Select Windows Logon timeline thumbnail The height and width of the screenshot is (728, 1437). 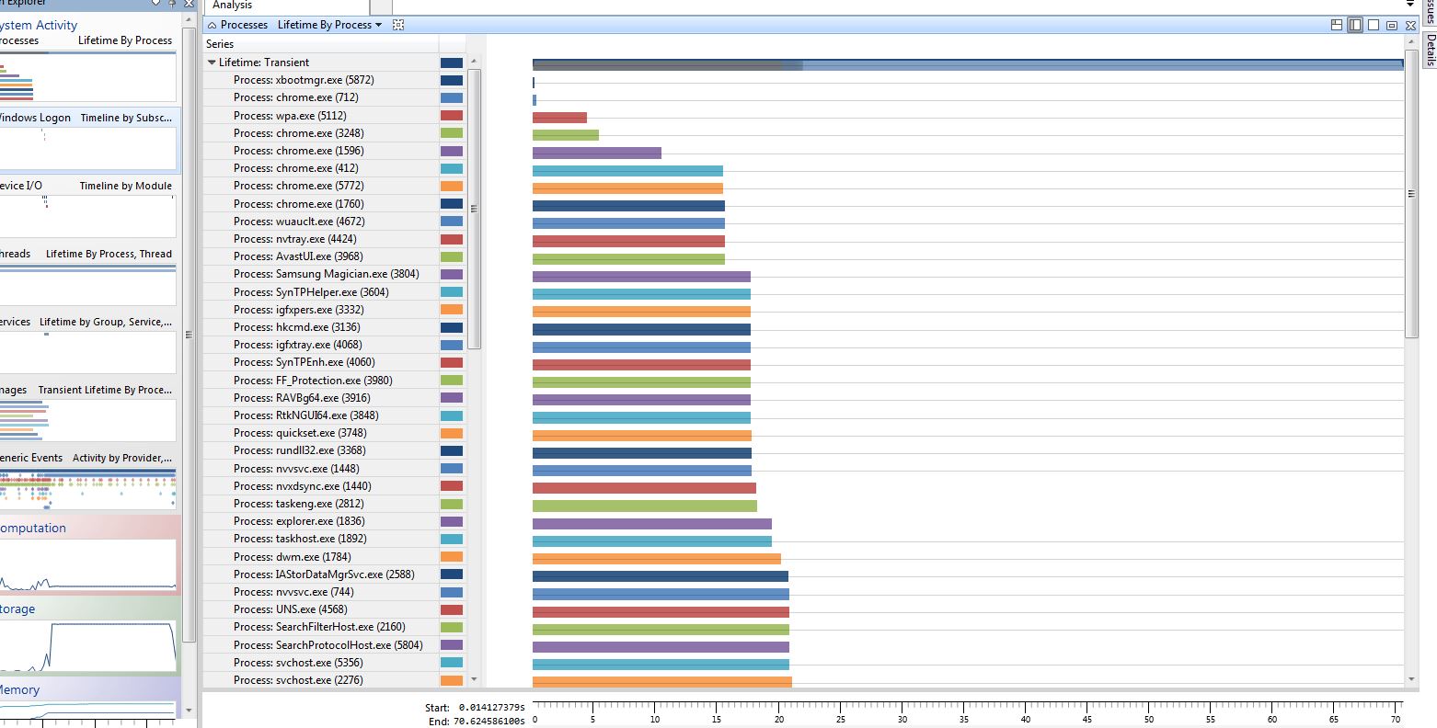(87, 148)
